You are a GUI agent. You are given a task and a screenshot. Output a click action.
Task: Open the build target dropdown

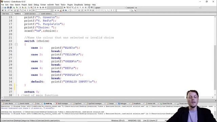tap(55, 7)
